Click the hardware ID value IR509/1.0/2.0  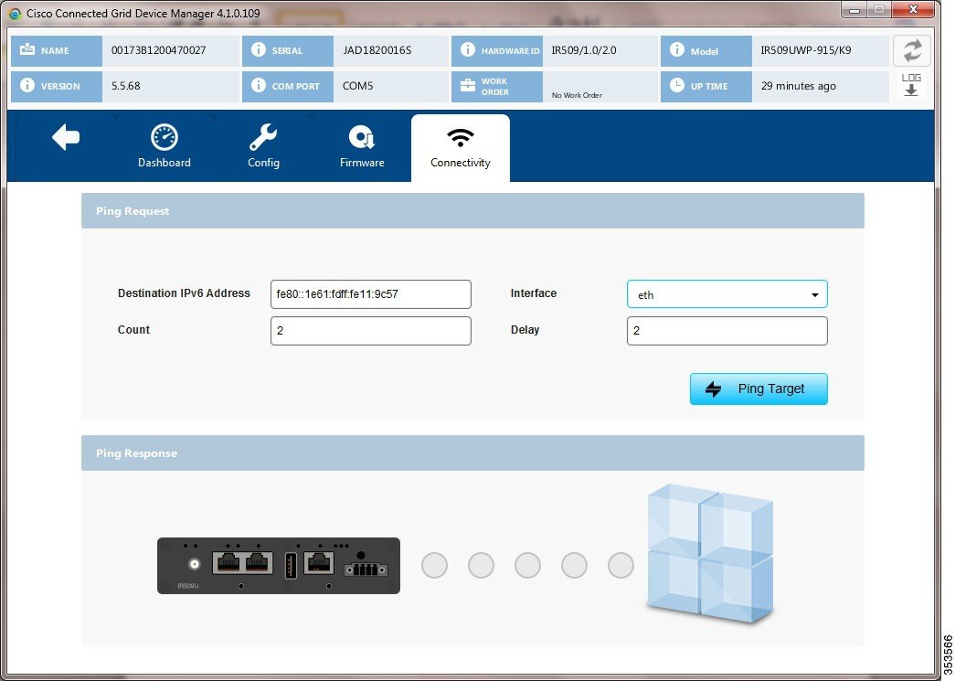click(x=583, y=50)
